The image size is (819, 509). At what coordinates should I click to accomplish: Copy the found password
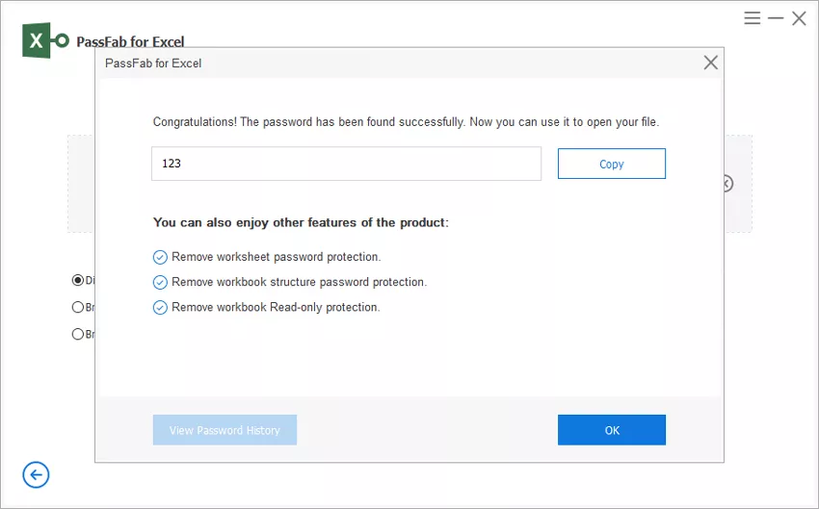coord(612,164)
